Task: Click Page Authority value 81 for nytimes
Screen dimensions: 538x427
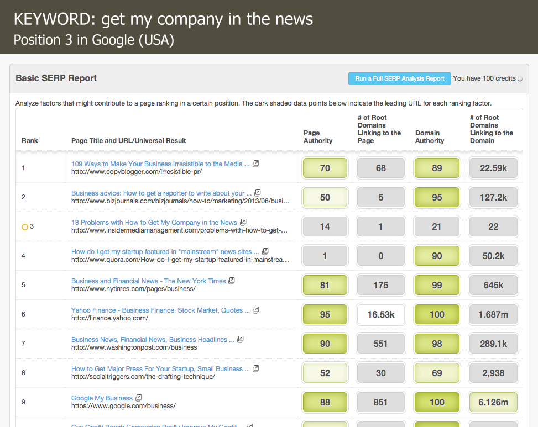Action: click(x=325, y=285)
